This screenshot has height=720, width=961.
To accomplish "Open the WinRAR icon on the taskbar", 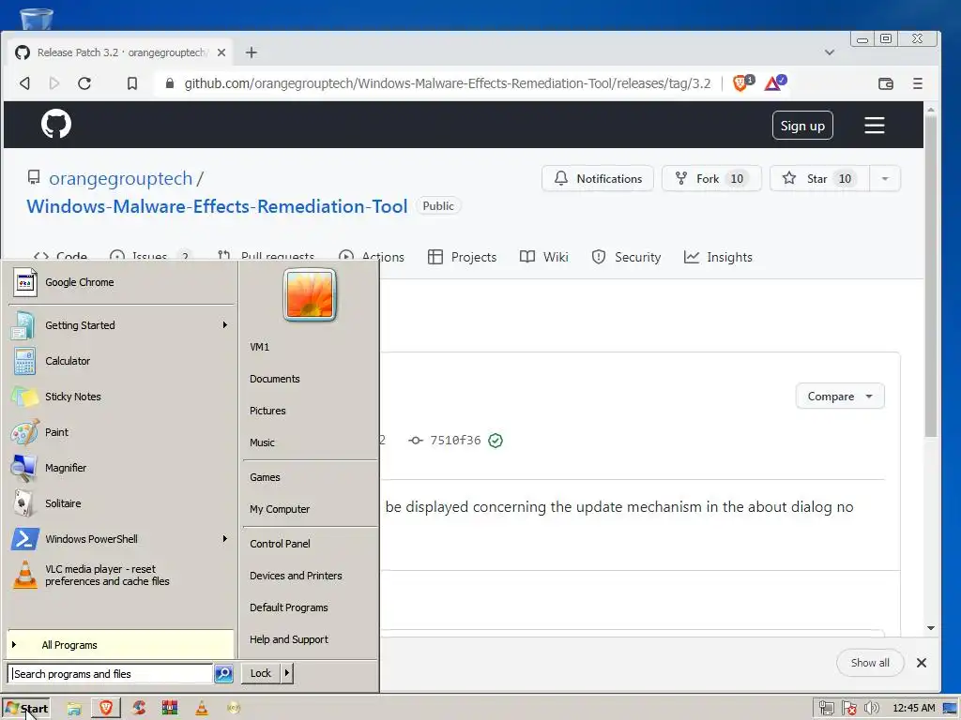I will [x=170, y=709].
